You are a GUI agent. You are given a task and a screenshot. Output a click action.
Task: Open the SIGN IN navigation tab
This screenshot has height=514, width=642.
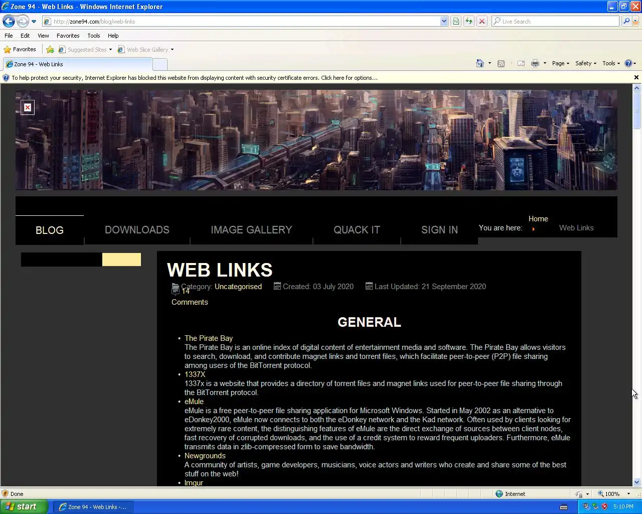click(439, 230)
